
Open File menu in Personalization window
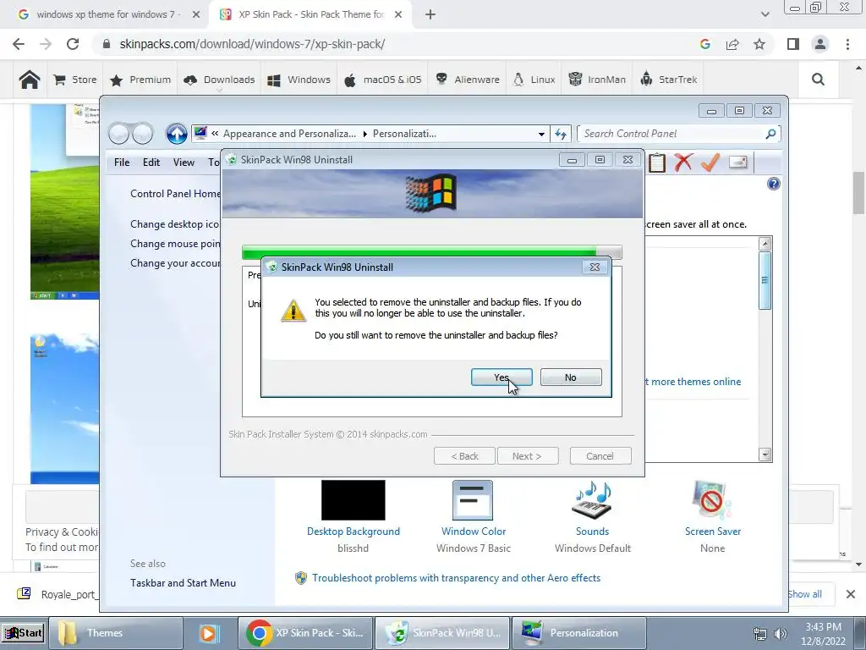[122, 162]
